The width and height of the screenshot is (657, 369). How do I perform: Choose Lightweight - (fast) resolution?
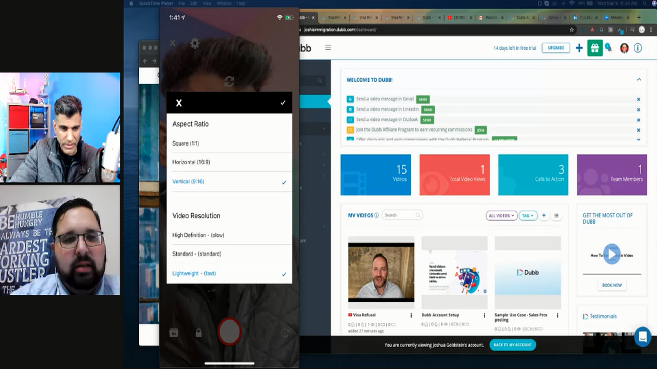click(229, 273)
